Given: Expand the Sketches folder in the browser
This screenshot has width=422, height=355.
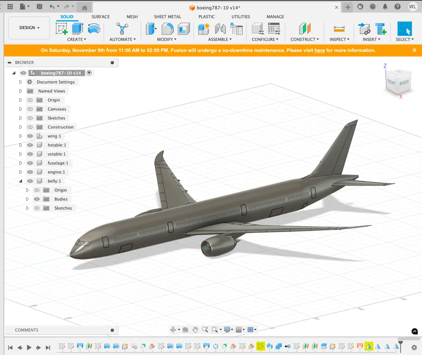Looking at the screenshot, I should point(20,118).
